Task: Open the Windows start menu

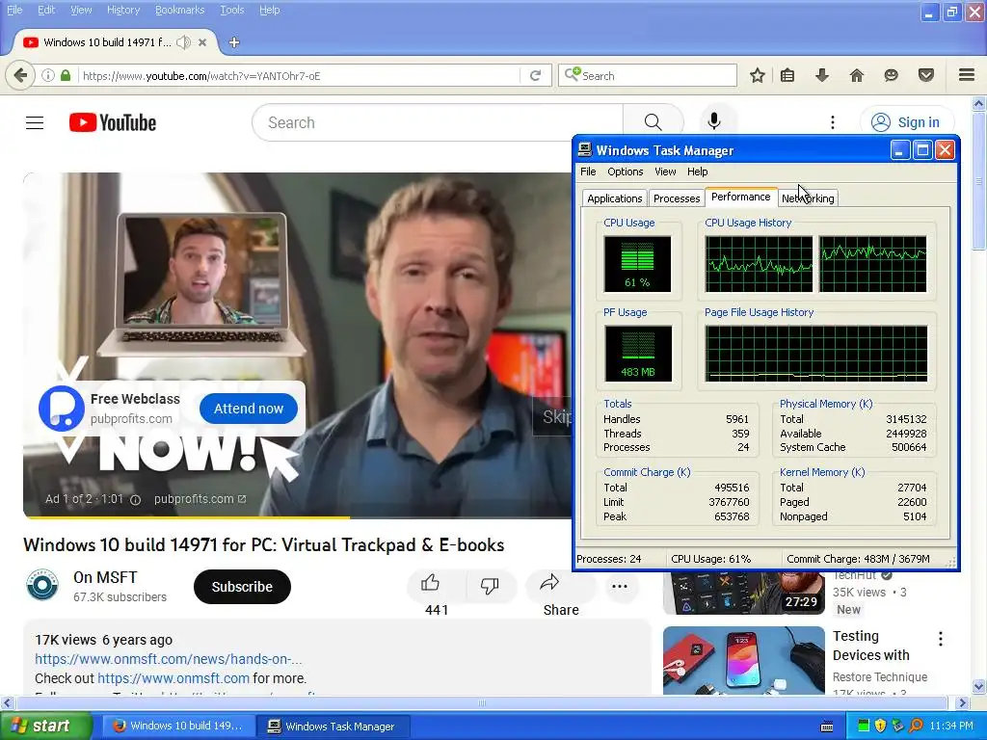Action: pyautogui.click(x=46, y=726)
